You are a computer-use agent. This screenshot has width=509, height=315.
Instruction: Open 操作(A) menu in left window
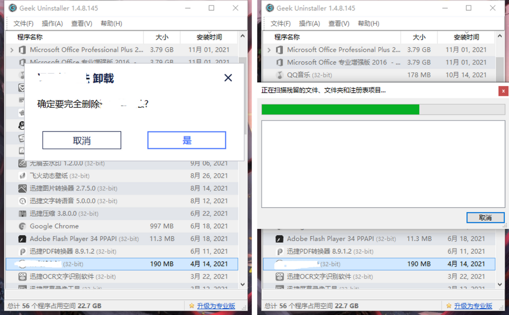coord(52,23)
